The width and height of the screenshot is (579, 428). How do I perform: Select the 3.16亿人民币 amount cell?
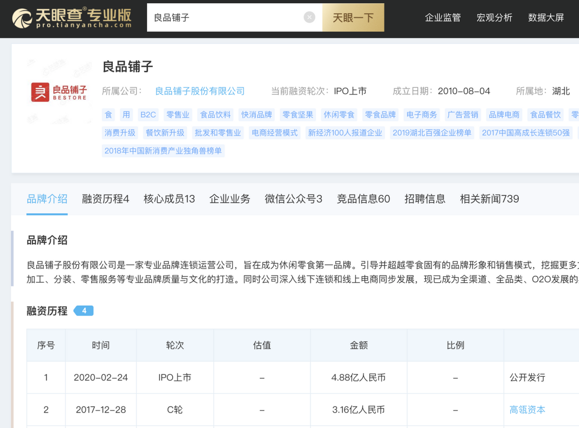click(x=358, y=410)
